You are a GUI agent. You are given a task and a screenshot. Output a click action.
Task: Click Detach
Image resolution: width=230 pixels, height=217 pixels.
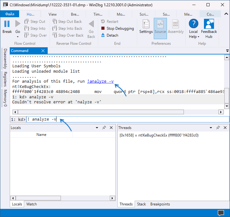(110, 35)
